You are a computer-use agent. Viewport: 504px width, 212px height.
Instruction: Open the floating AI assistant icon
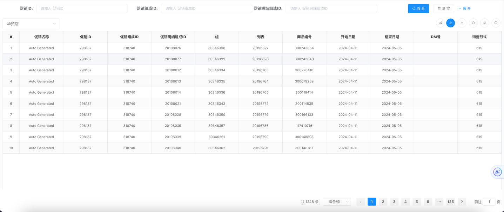click(497, 172)
